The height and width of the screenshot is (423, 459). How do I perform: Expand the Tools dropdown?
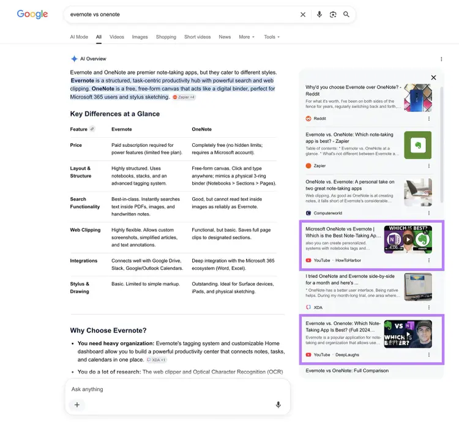(272, 37)
